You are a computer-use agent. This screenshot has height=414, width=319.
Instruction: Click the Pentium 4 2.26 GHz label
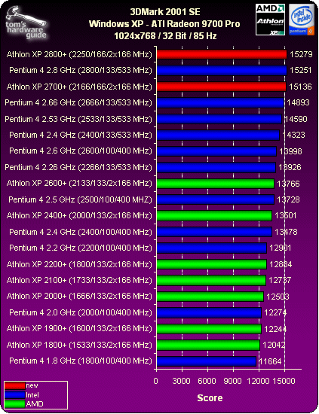78,167
